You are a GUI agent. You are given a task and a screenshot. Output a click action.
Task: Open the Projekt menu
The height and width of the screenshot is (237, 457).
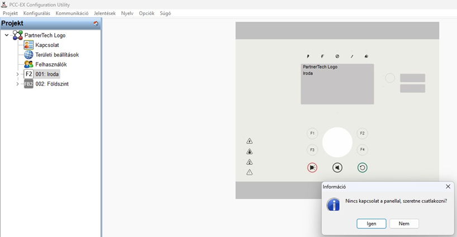[10, 13]
